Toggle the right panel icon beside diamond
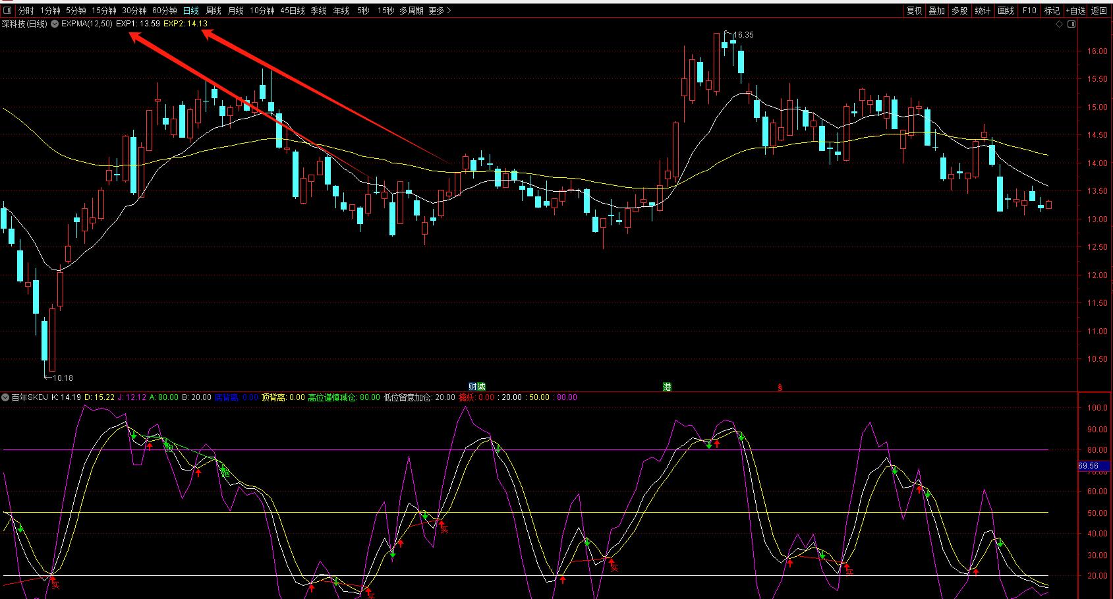 point(1071,24)
